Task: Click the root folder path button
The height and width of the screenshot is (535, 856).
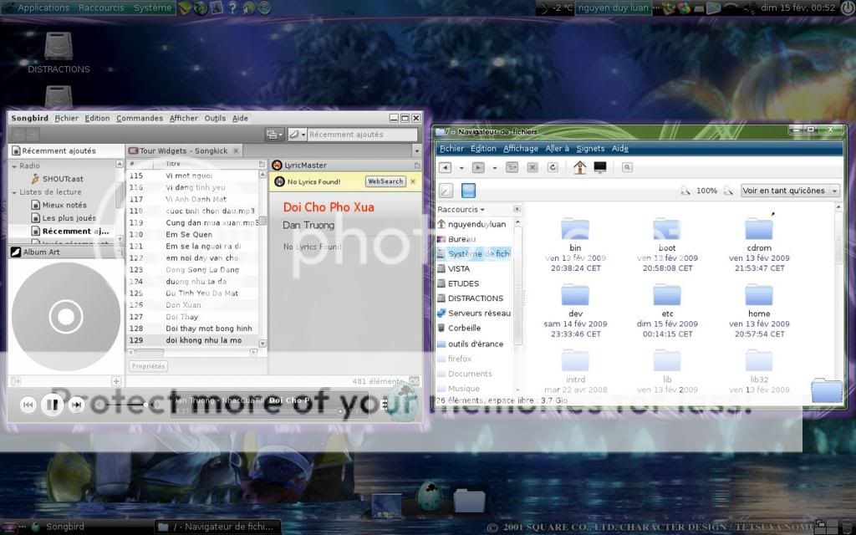Action: (x=468, y=191)
